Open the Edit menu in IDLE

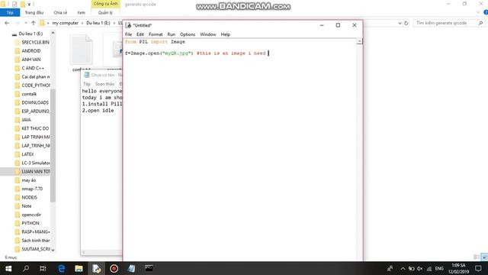[140, 34]
